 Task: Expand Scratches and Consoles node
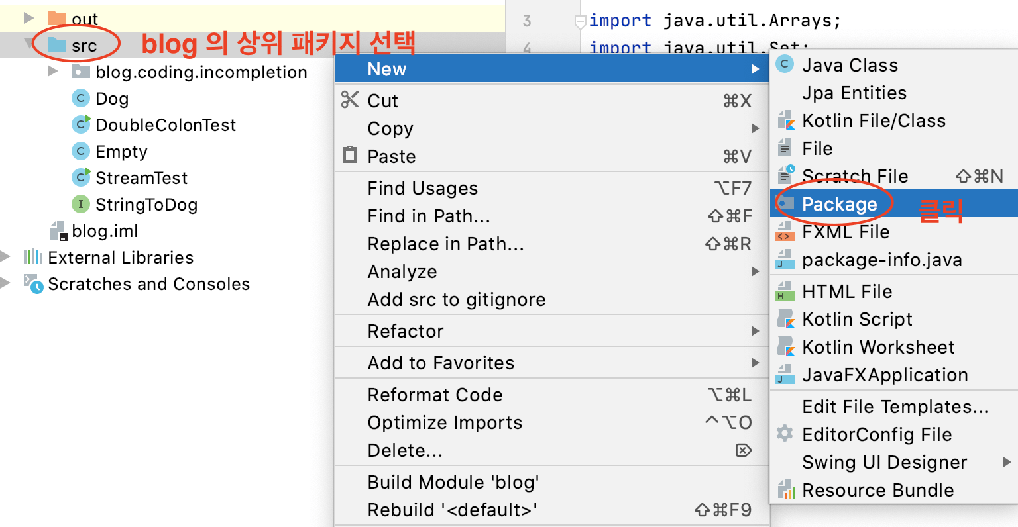(x=6, y=283)
